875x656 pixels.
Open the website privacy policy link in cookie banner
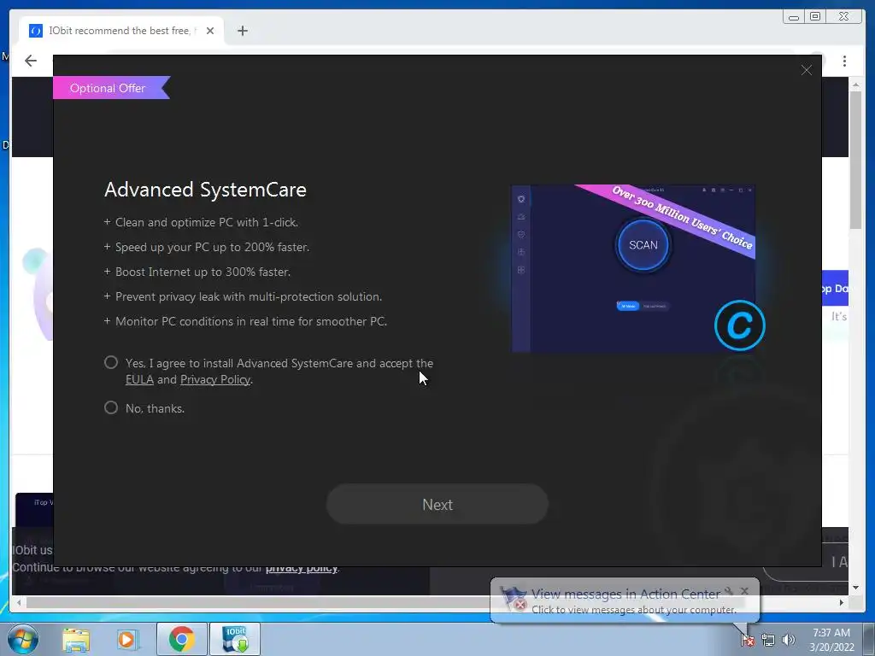[x=302, y=568]
